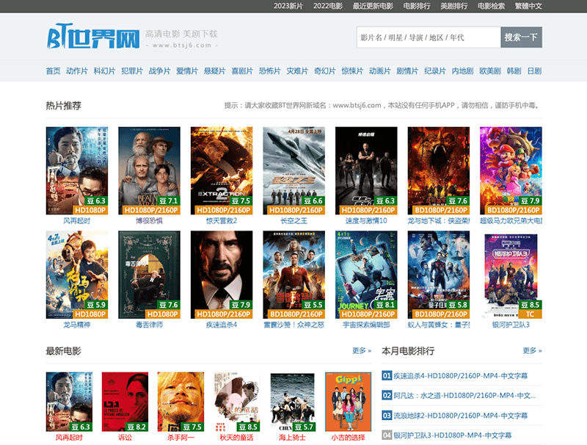Click 更多 link beside 最新电影
The image size is (587, 445).
[362, 350]
